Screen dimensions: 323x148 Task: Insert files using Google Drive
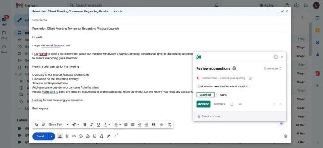click(88, 136)
